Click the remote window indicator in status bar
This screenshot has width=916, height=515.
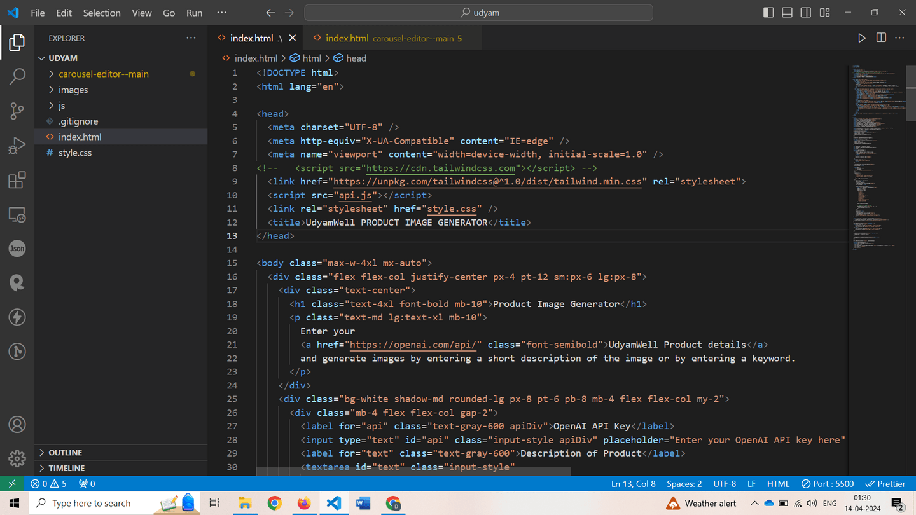[x=11, y=484]
